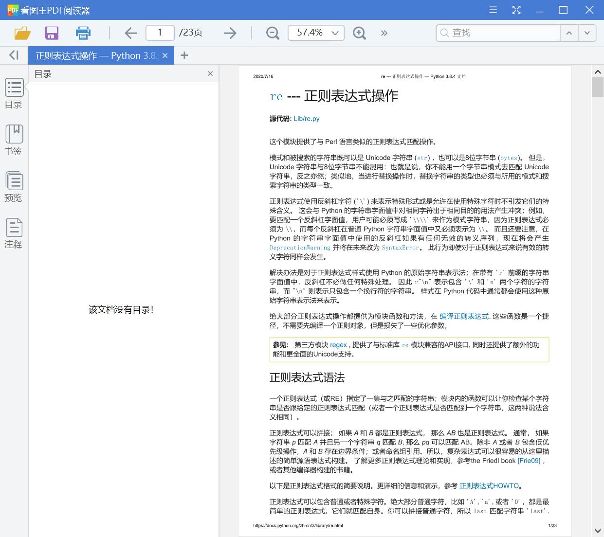The width and height of the screenshot is (604, 537).
Task: Print the document via the printer icon
Action: (x=83, y=33)
